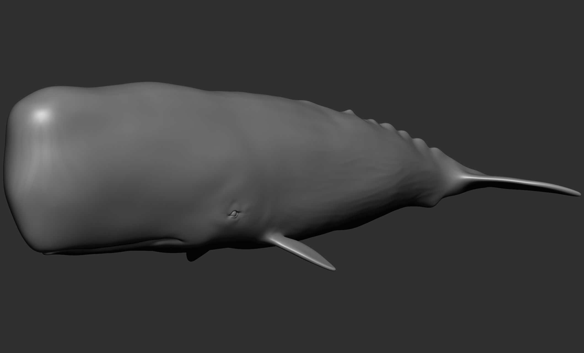
Task: Click the sperm whale's eye
Action: tap(234, 213)
